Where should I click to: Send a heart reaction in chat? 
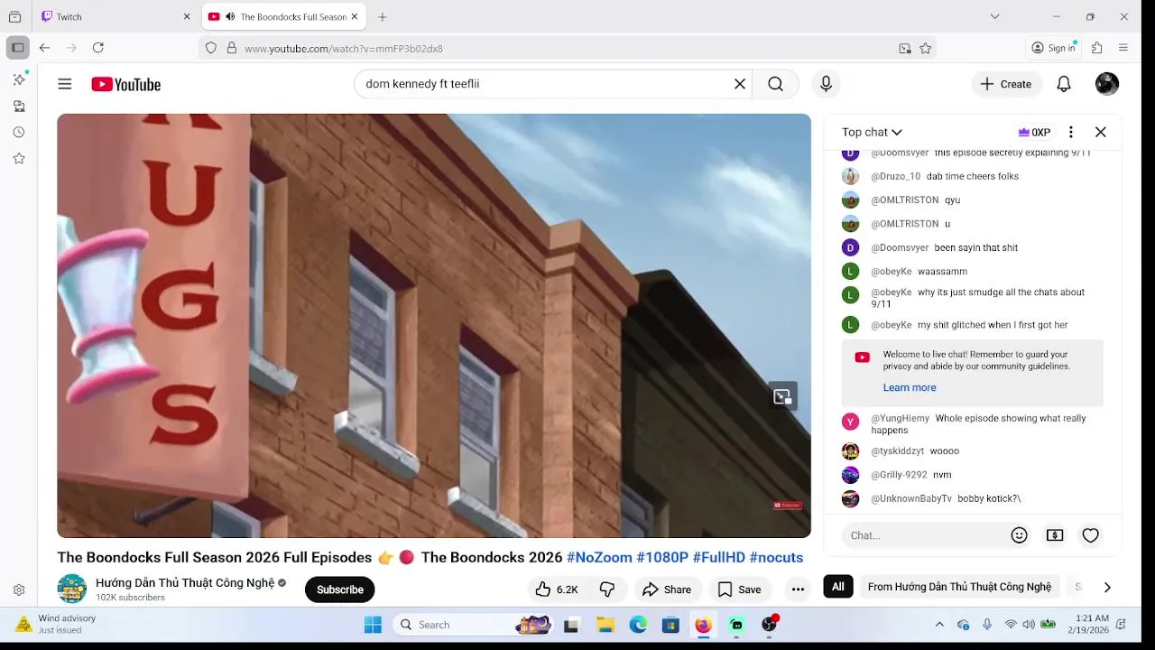pos(1091,535)
